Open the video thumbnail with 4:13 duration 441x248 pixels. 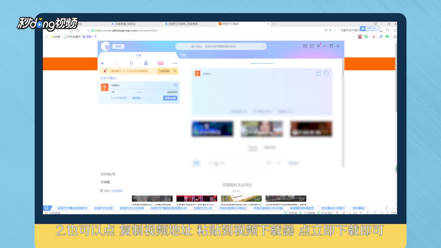click(x=197, y=199)
